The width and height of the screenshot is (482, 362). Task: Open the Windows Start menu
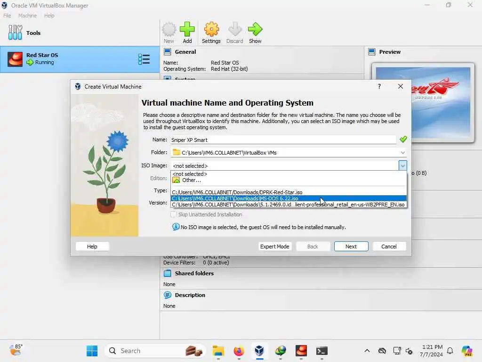point(92,351)
